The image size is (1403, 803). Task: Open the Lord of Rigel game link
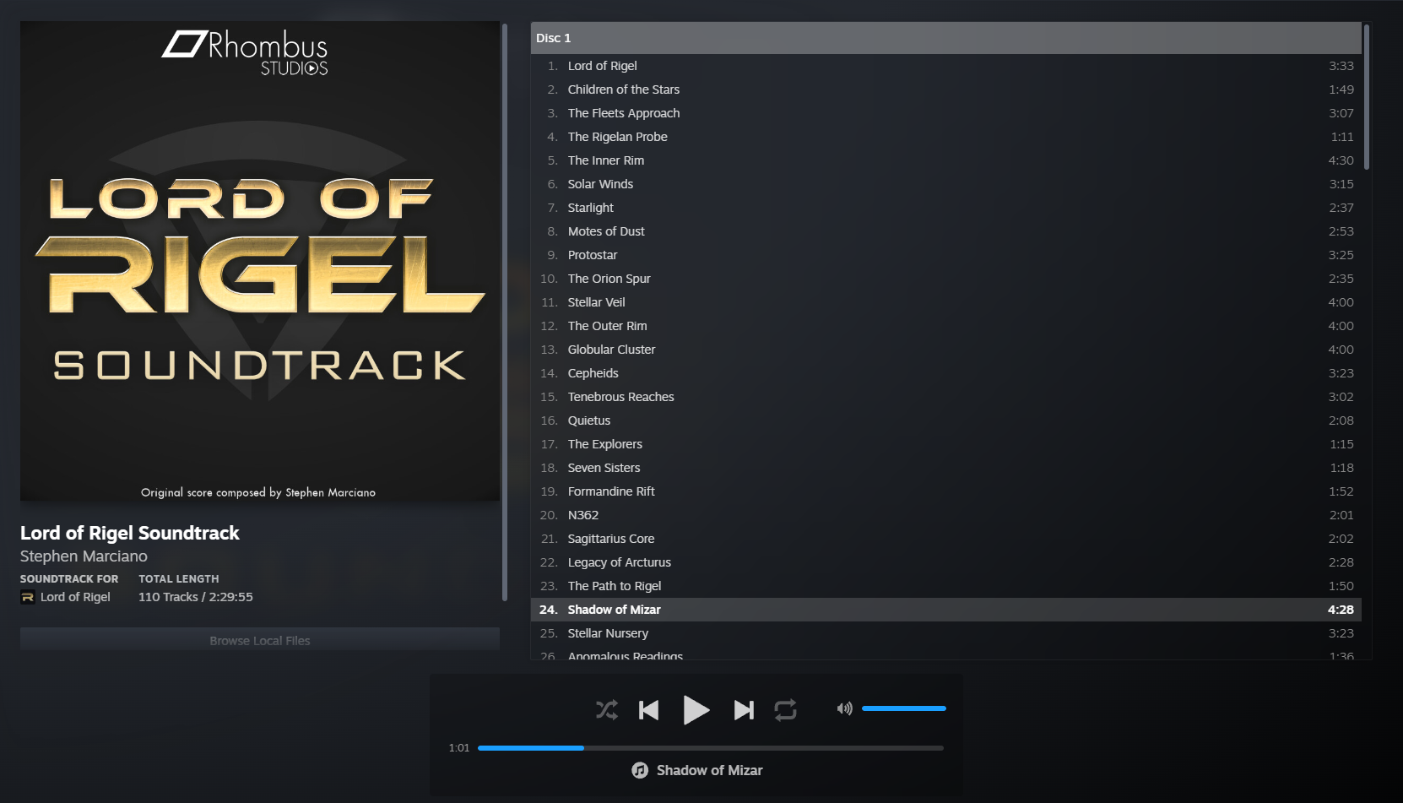pyautogui.click(x=75, y=597)
